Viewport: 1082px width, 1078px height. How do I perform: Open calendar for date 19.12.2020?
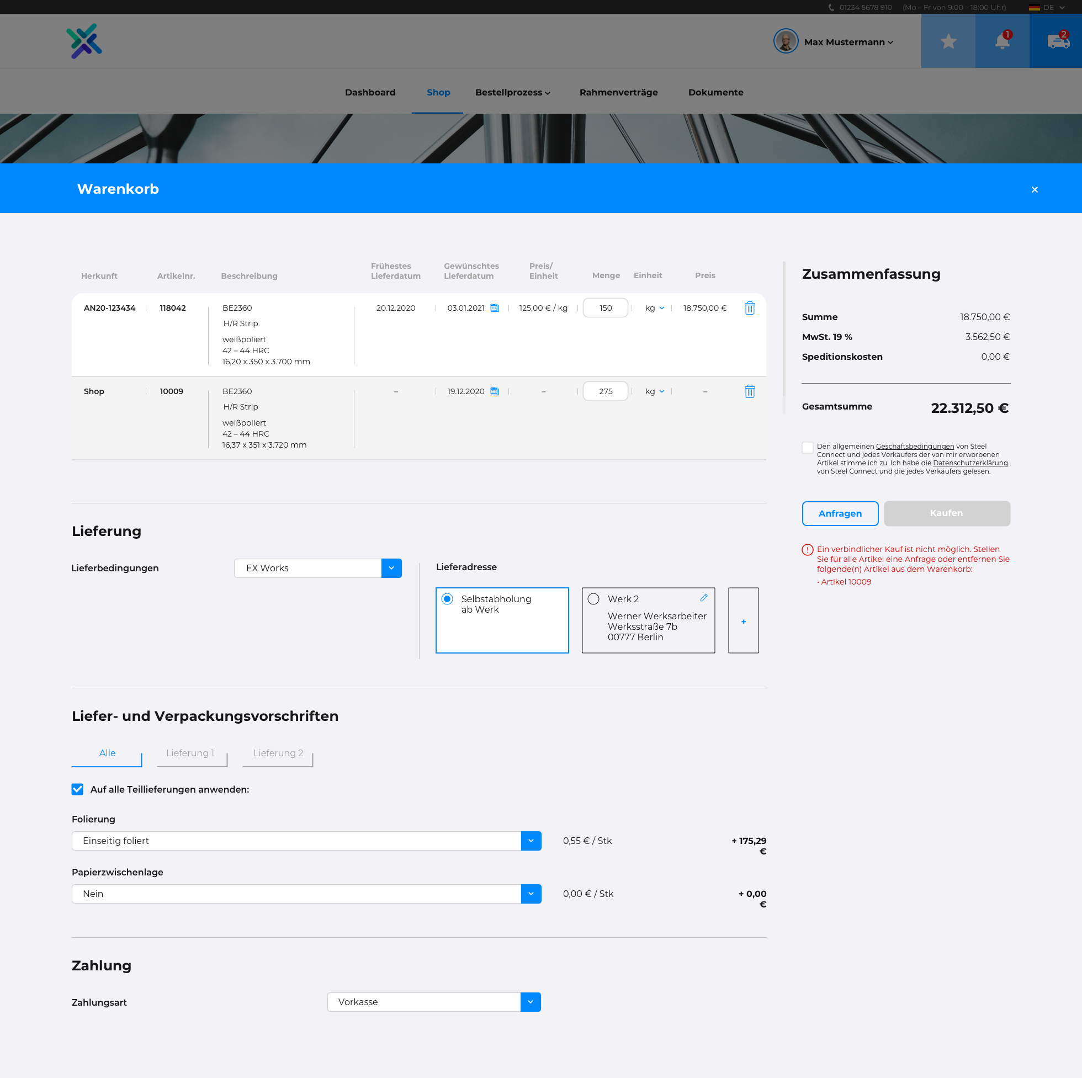coord(494,391)
